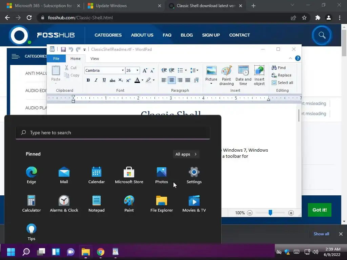The width and height of the screenshot is (347, 260).
Task: Click zoom out minus button in WordPad
Action: click(250, 213)
